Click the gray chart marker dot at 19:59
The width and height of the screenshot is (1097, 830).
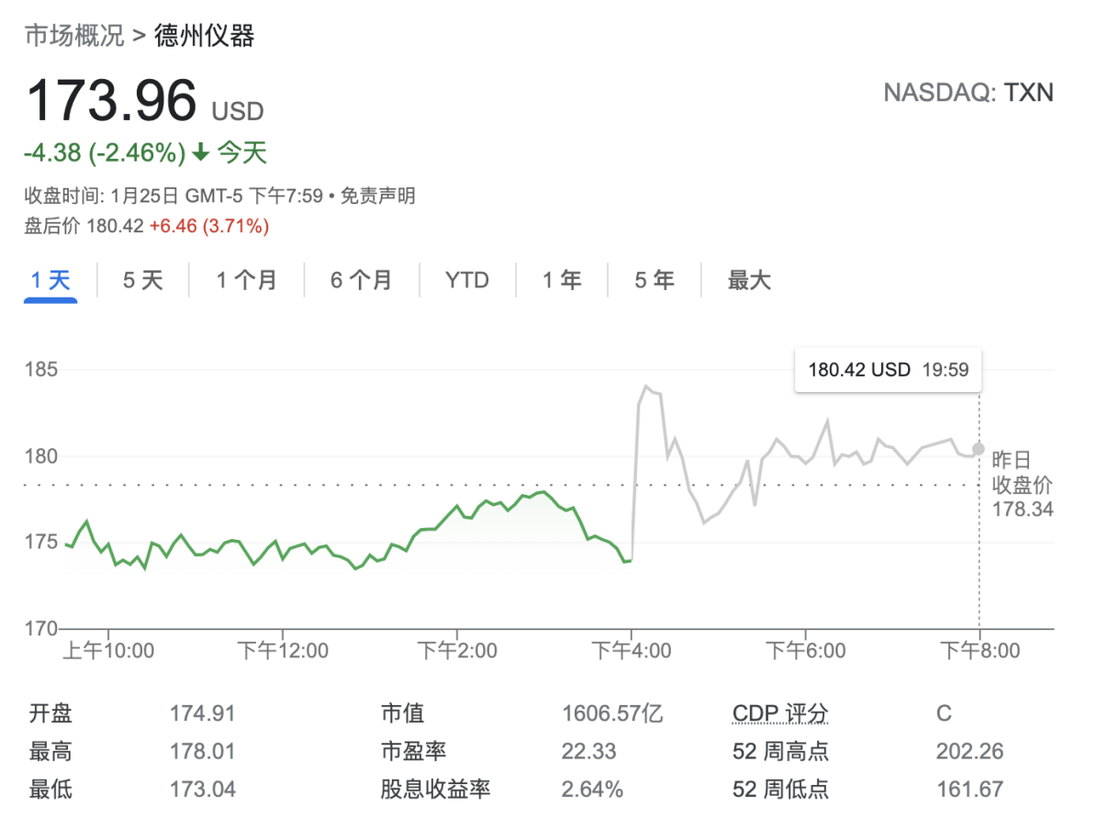pos(979,449)
